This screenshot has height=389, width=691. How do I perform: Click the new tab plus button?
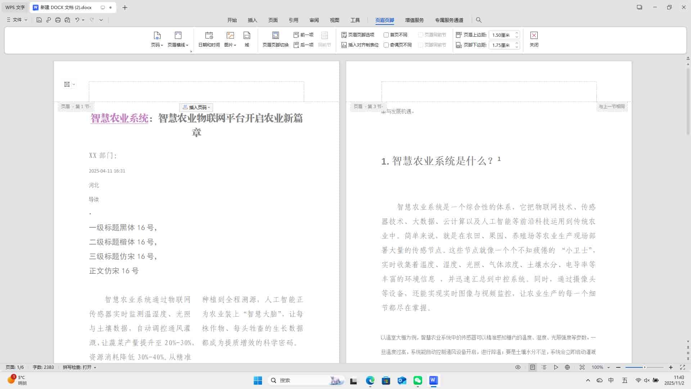pos(125,7)
